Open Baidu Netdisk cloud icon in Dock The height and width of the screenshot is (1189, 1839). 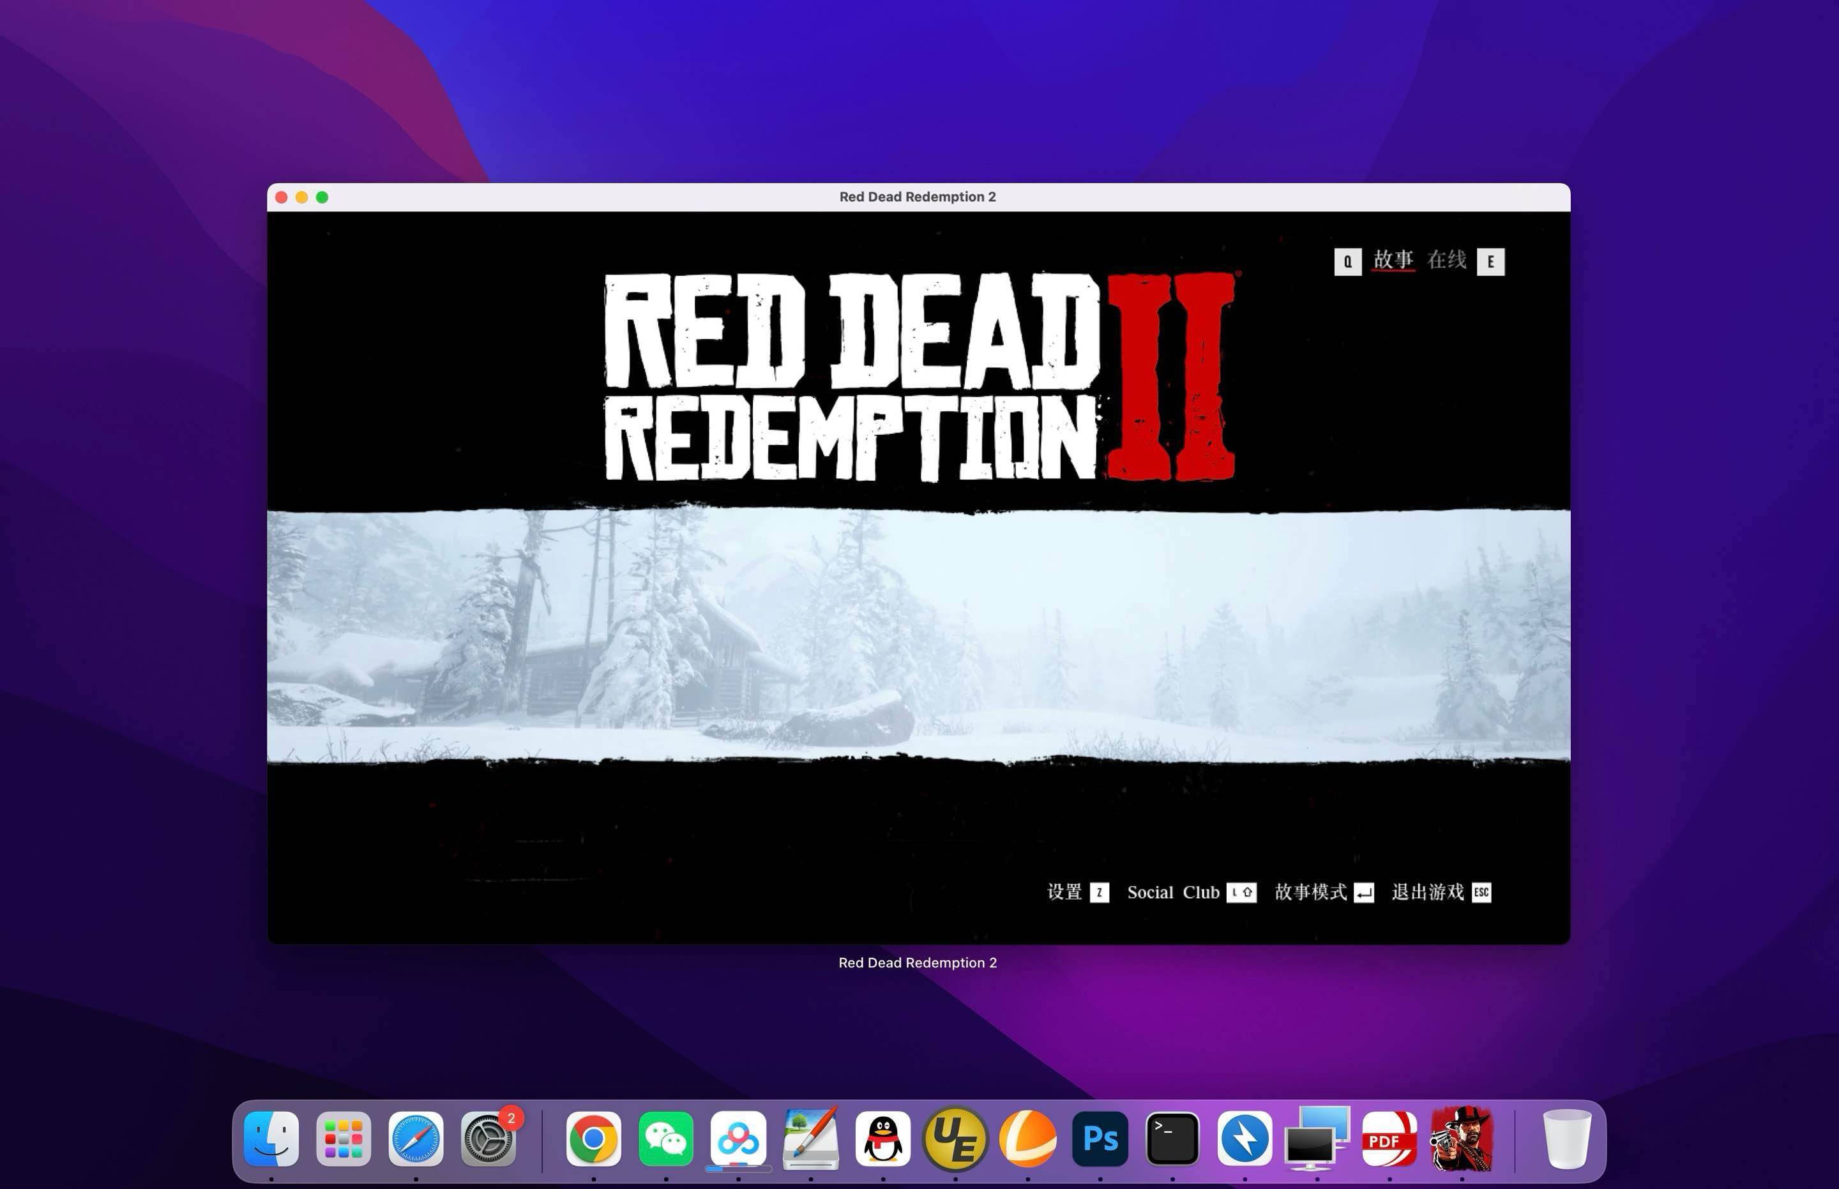tap(738, 1139)
